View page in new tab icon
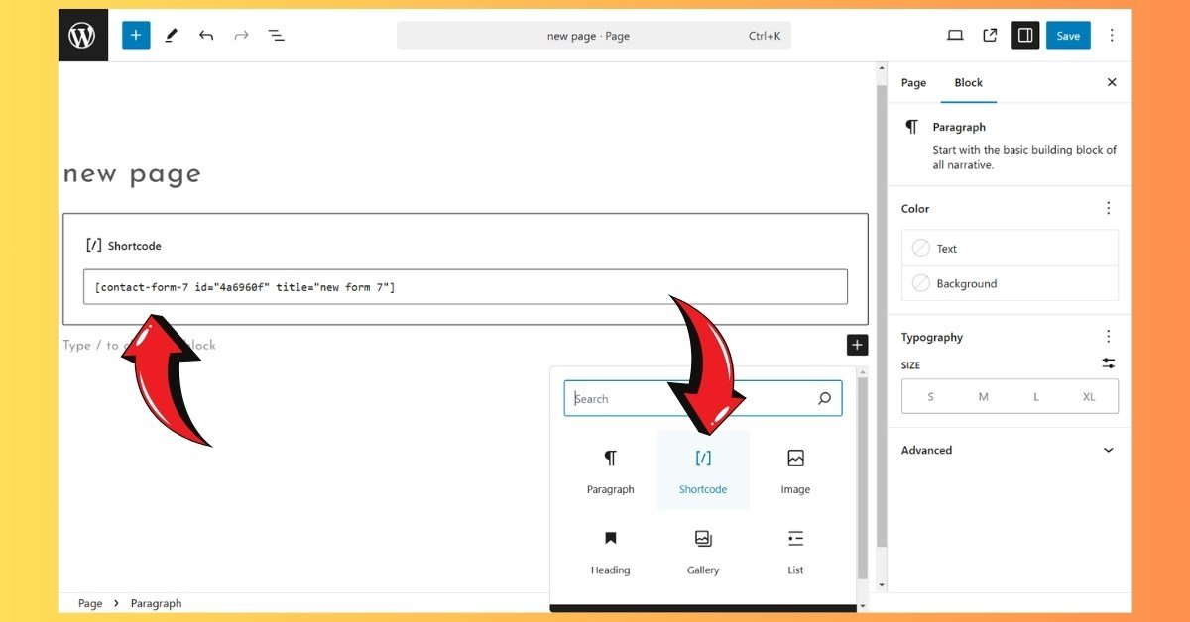1190x622 pixels. click(x=990, y=35)
